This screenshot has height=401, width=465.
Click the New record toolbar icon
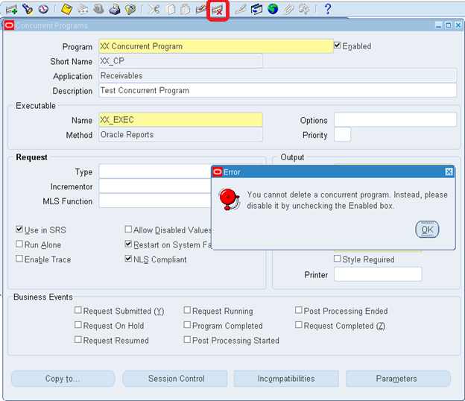point(11,10)
